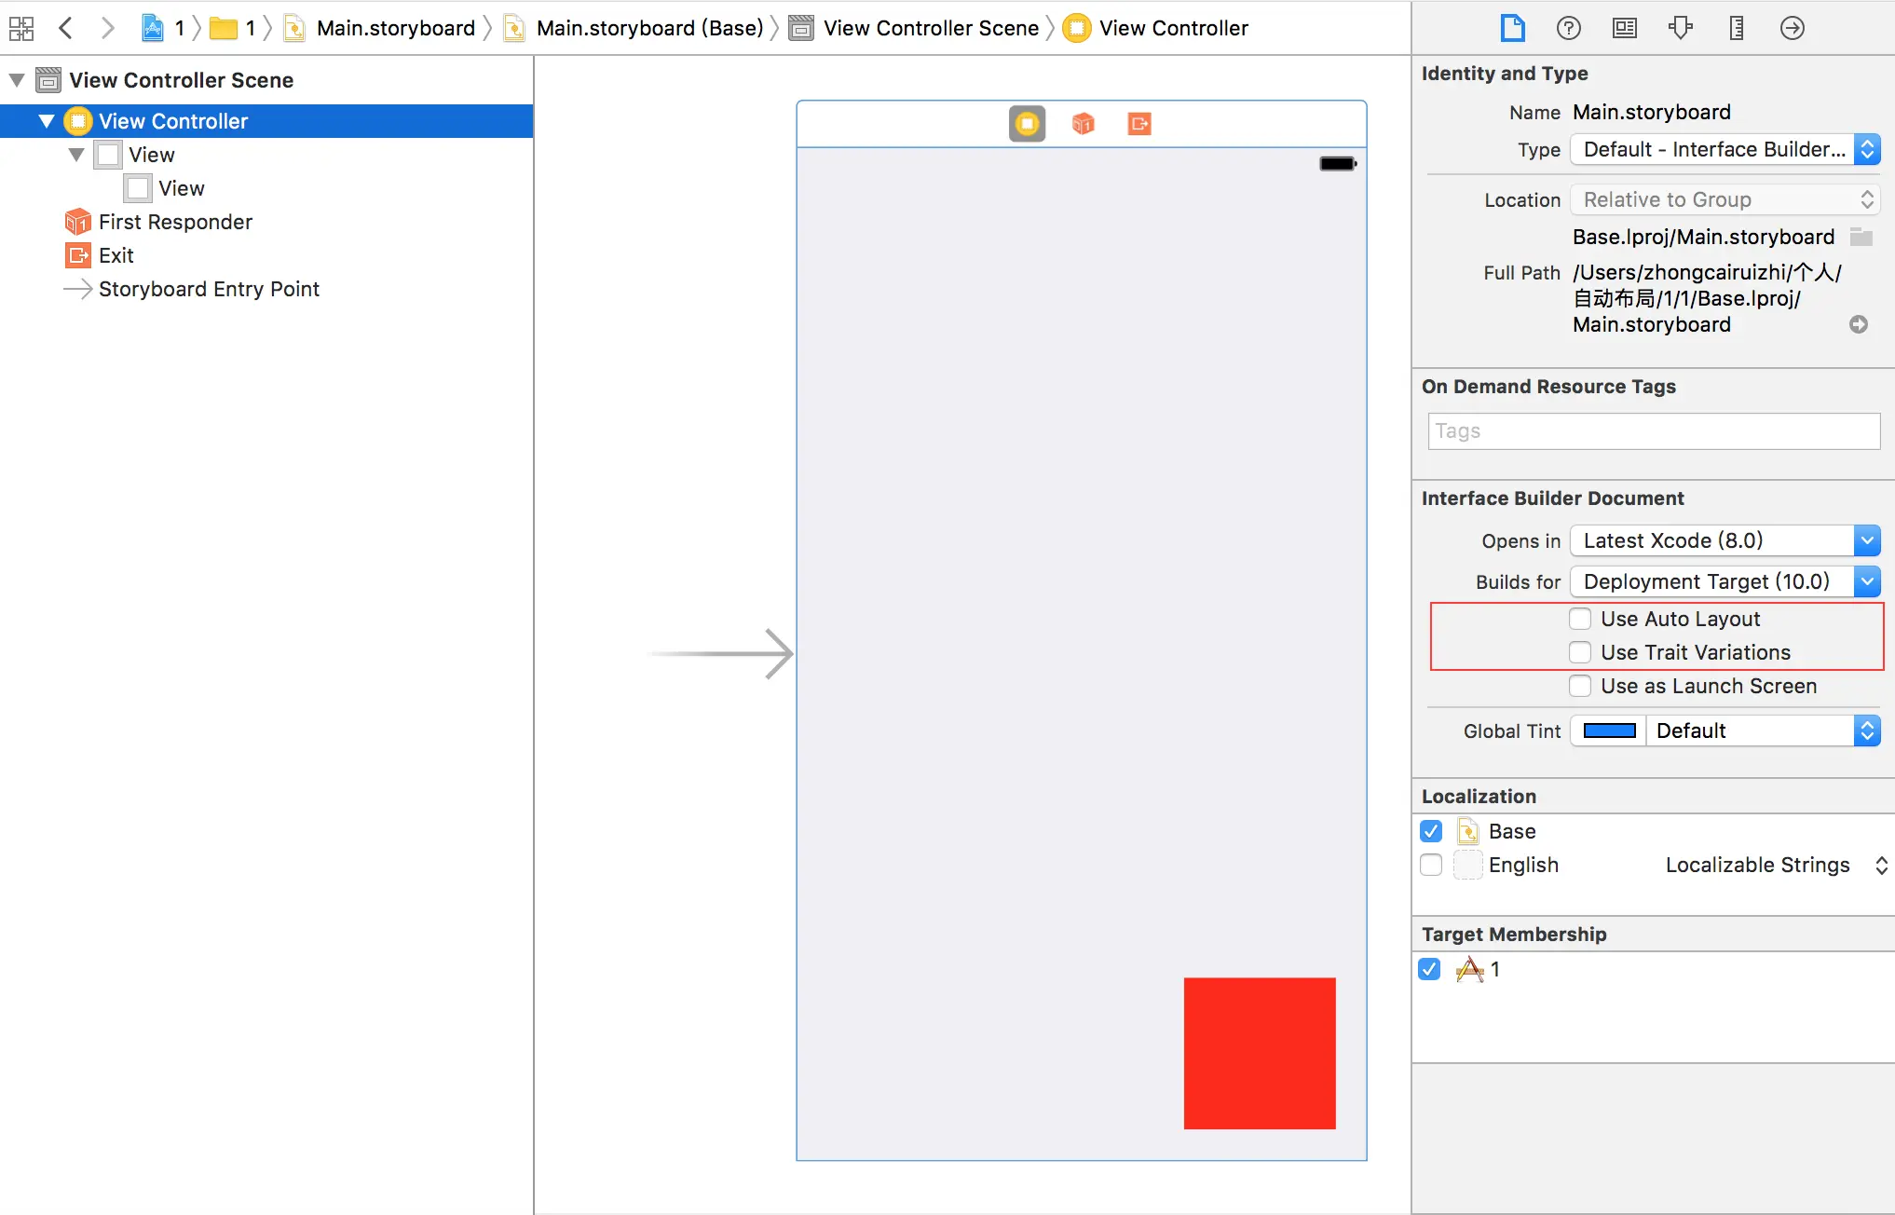Select View Controller Scene breadcrumb item
Image resolution: width=1895 pixels, height=1215 pixels.
930,28
